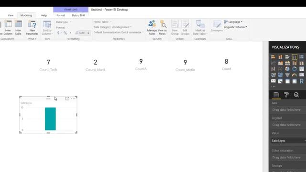
Task: Select highlighted Clustered column chart visualization
Action: (x=295, y=57)
